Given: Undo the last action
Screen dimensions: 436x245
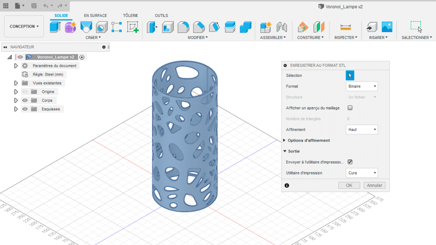Looking at the screenshot, I should coord(46,6).
